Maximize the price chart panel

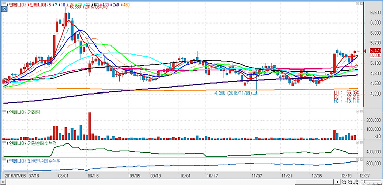point(361,4)
